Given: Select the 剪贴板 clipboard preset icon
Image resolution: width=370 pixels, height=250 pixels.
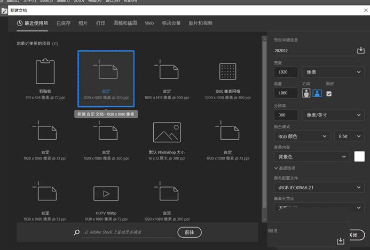Looking at the screenshot, I should coord(45,71).
